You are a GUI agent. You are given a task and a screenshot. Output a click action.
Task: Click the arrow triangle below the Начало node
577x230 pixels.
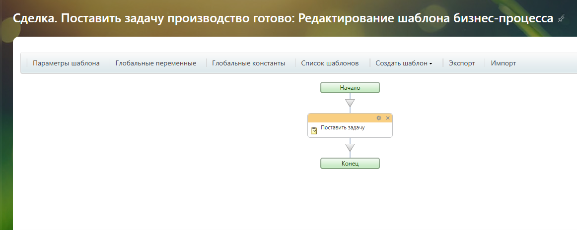(x=350, y=103)
